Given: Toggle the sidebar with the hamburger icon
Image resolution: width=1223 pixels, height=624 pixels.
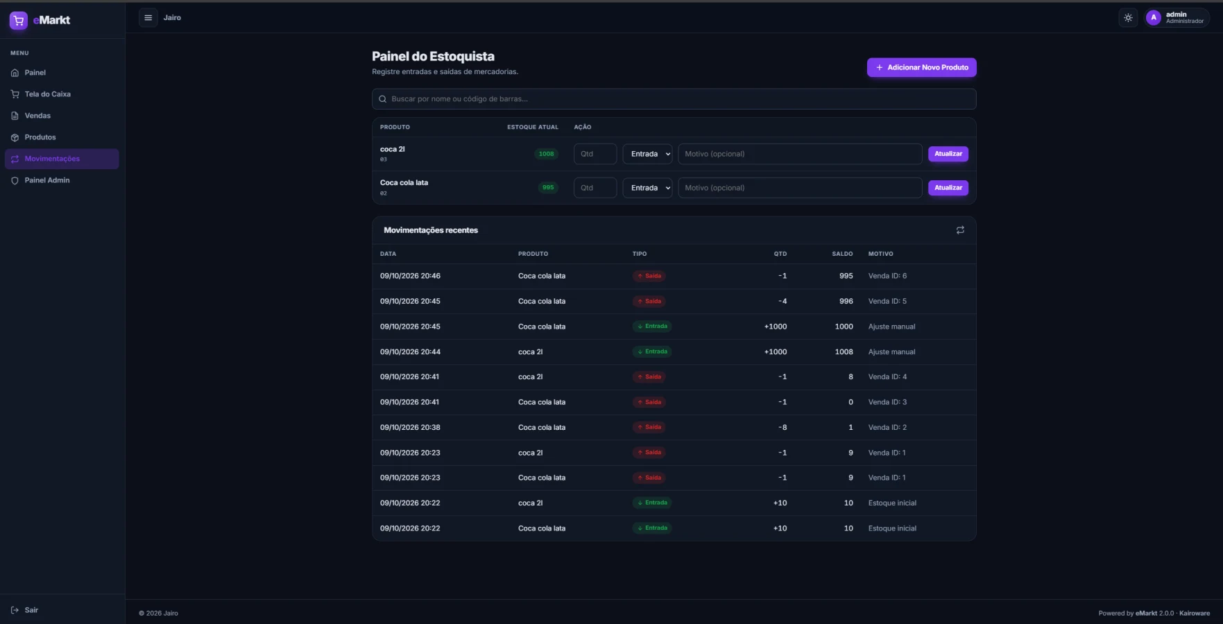Looking at the screenshot, I should click(148, 18).
